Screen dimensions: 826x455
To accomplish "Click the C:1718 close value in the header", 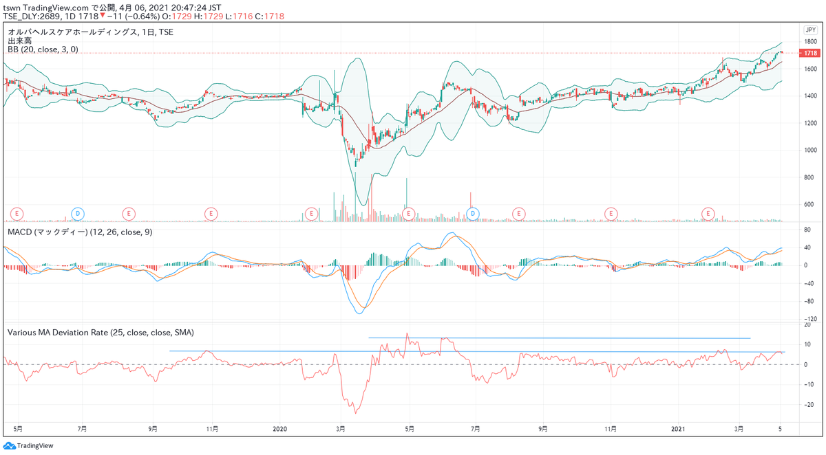I will click(x=271, y=16).
